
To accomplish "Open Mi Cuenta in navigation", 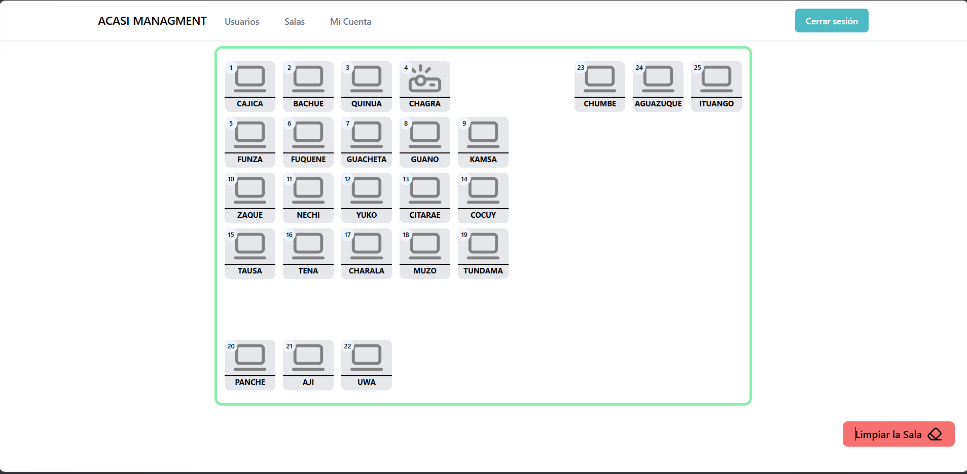I will pyautogui.click(x=351, y=22).
